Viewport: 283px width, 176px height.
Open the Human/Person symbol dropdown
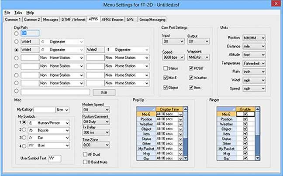pyautogui.click(x=49, y=123)
